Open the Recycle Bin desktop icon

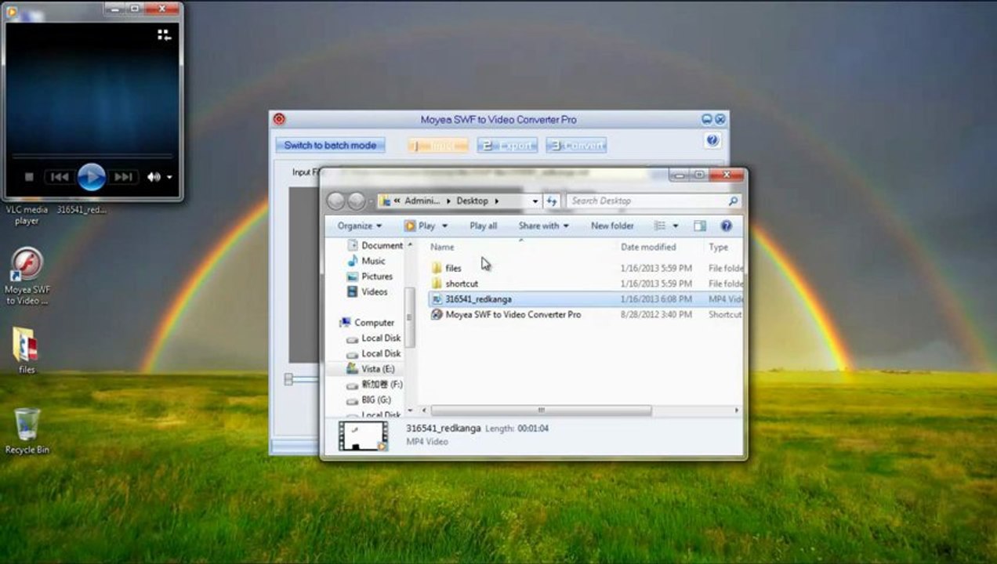point(27,431)
